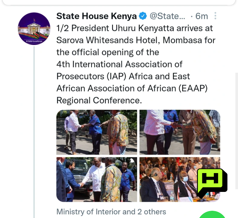Screen dimensions: 238x218
Task: Open State House Kenya display name
Action: tap(97, 16)
